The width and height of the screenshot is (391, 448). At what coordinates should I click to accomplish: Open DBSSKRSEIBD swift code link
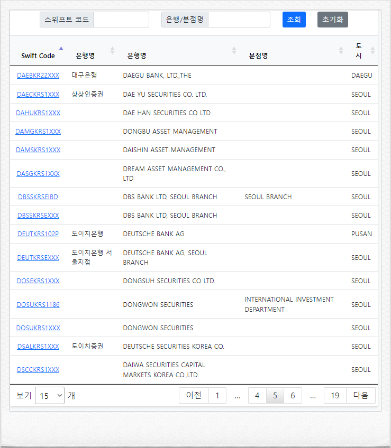[38, 197]
